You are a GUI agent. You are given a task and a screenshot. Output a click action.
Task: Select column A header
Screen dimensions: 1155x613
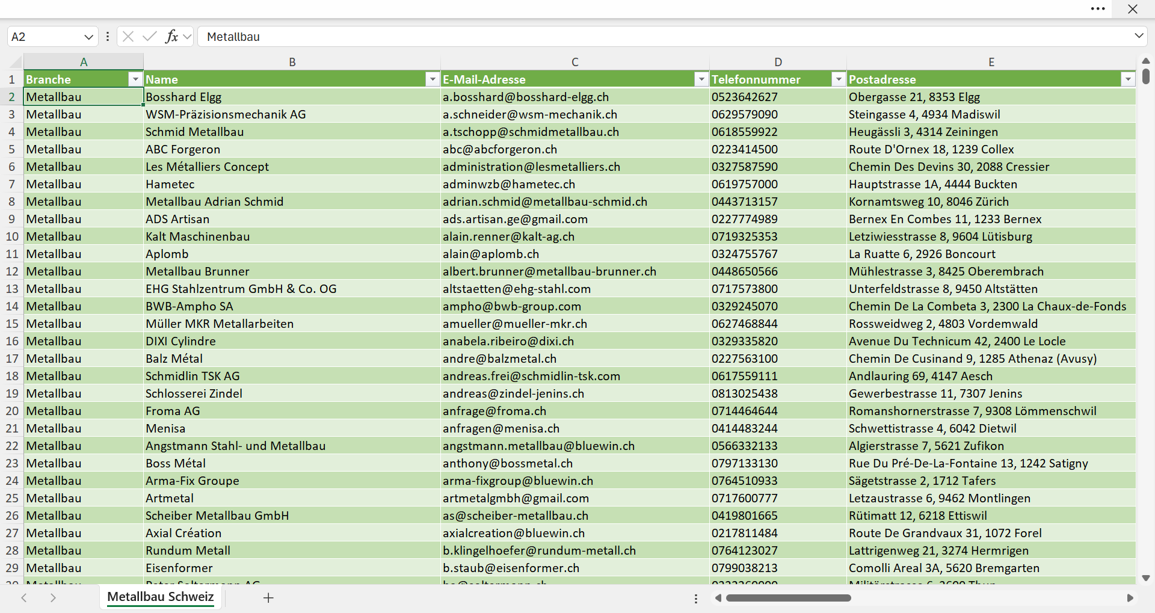[x=84, y=62]
